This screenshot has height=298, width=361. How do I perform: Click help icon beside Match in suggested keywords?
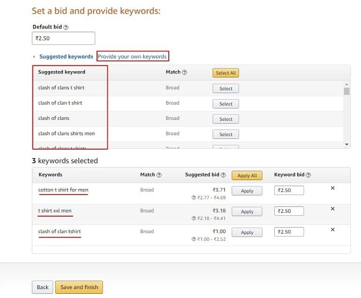click(184, 73)
